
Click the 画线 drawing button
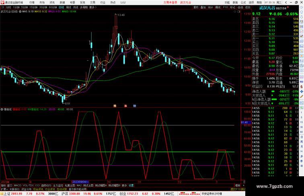point(218,7)
